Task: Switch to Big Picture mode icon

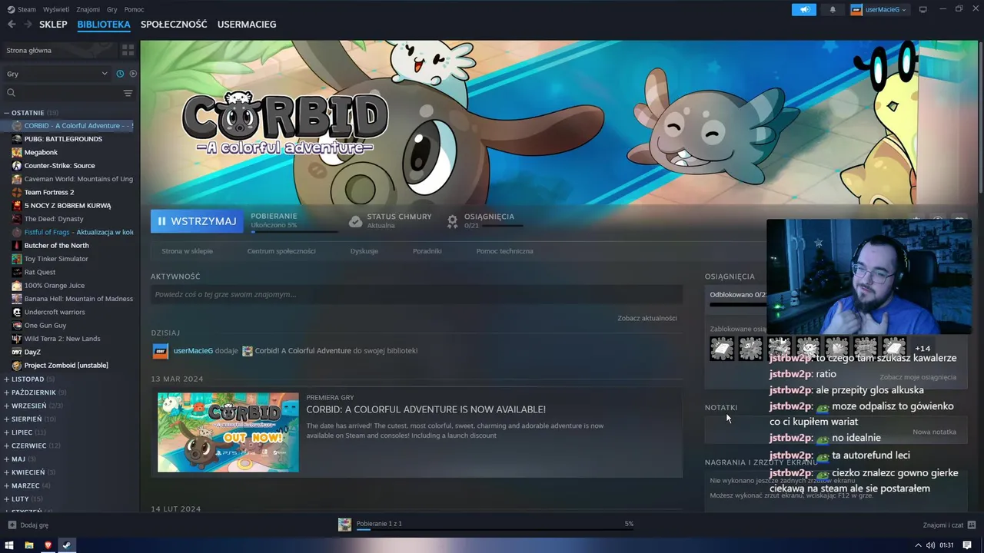Action: pyautogui.click(x=923, y=9)
